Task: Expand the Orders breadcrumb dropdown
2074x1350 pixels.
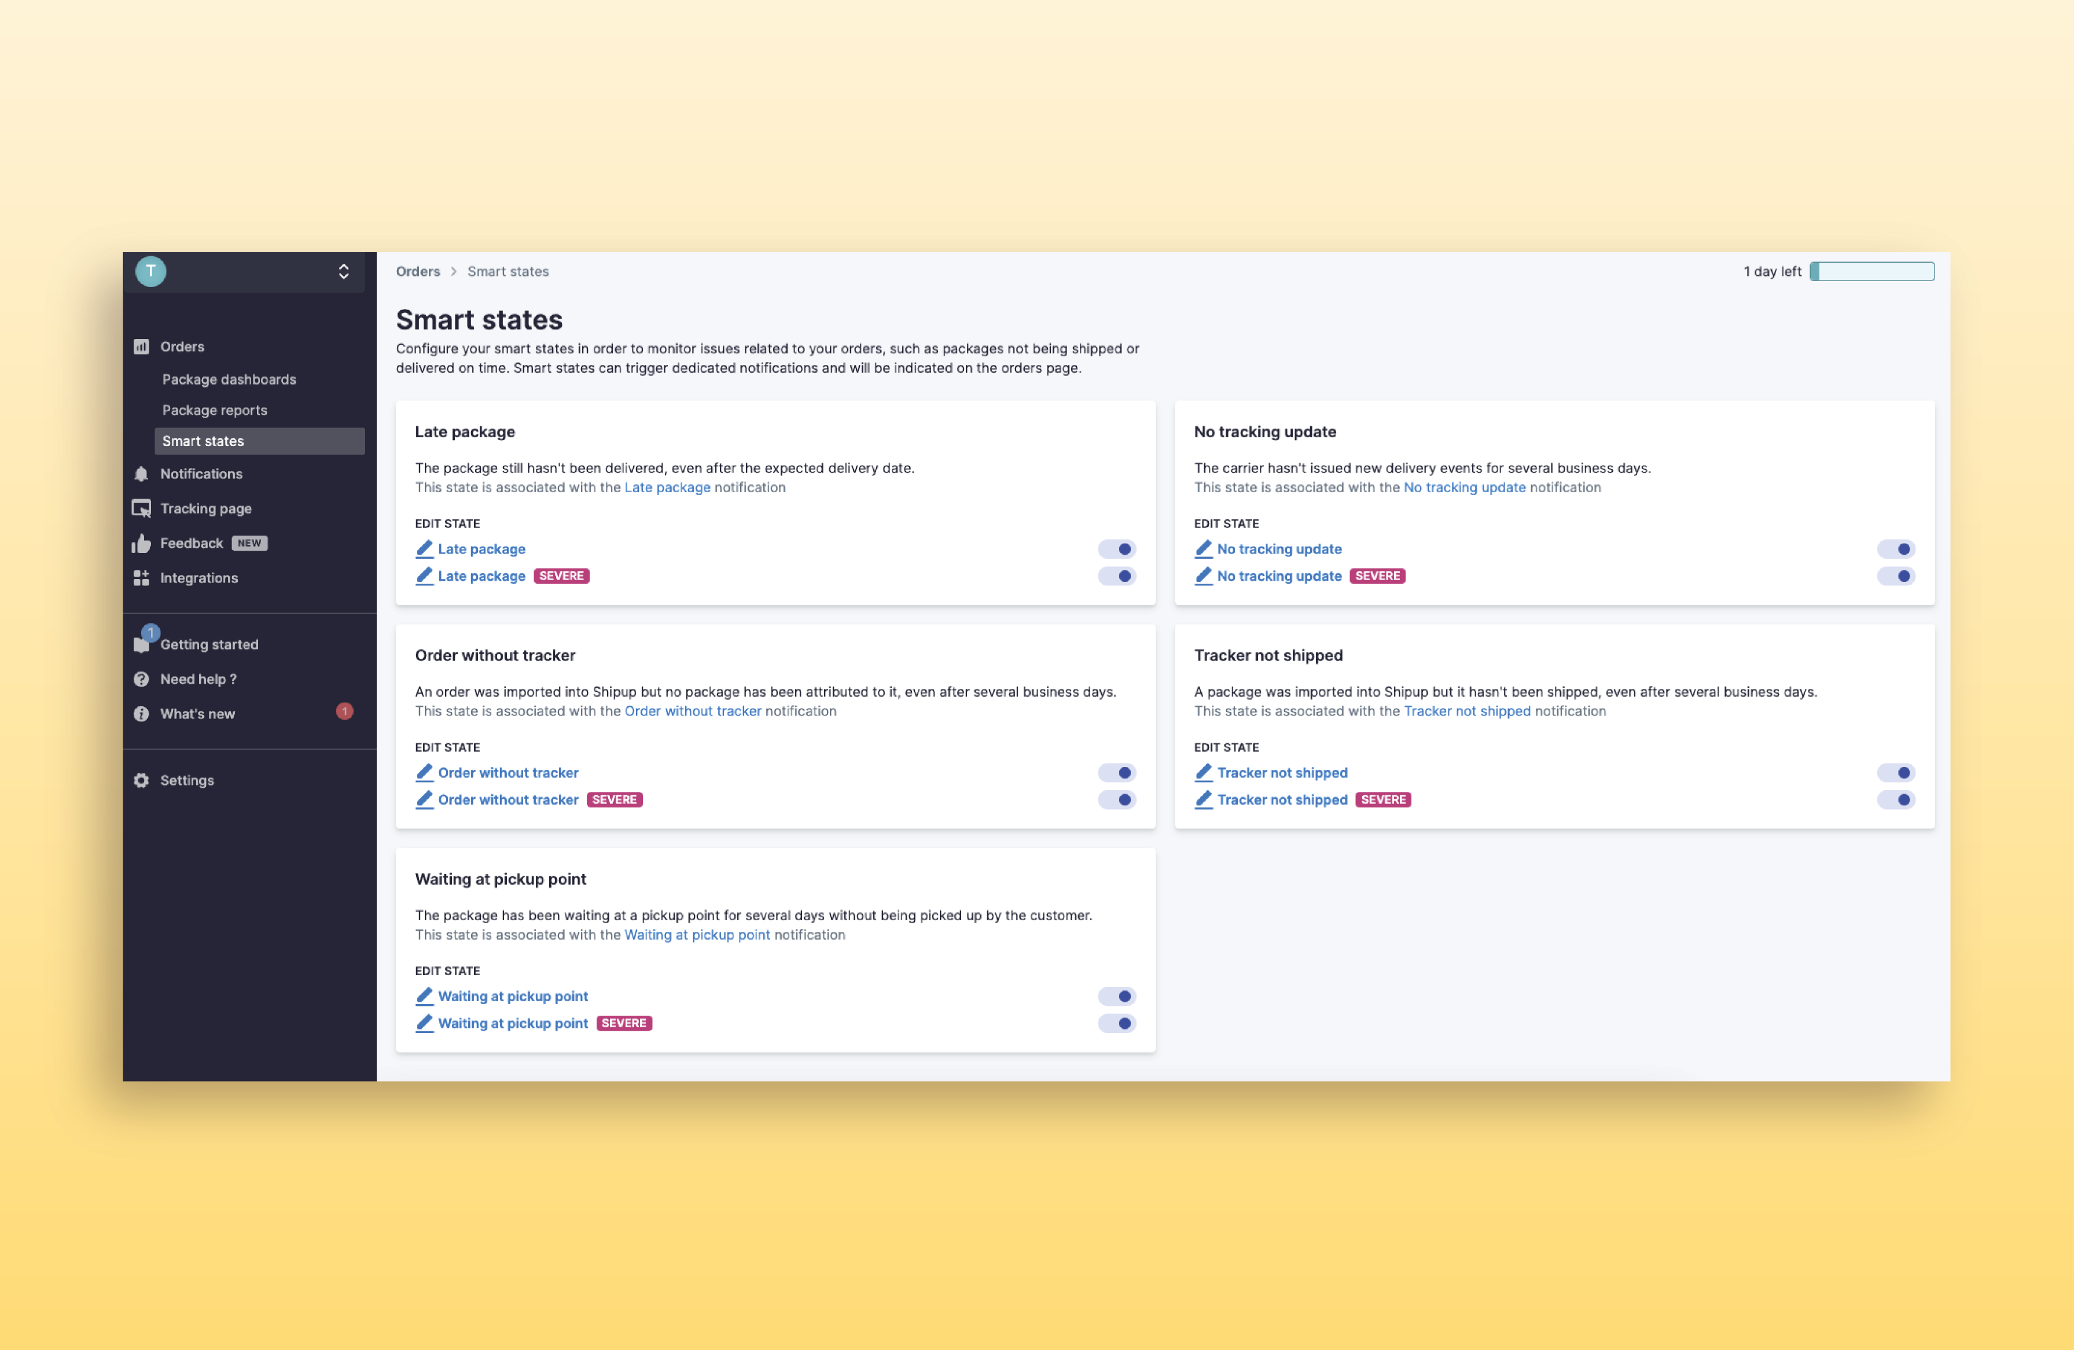Action: point(419,272)
